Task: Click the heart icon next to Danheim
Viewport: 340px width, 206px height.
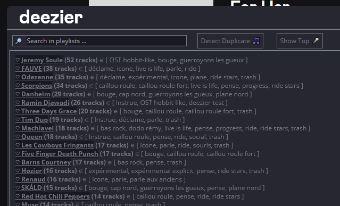Action: click(18, 94)
